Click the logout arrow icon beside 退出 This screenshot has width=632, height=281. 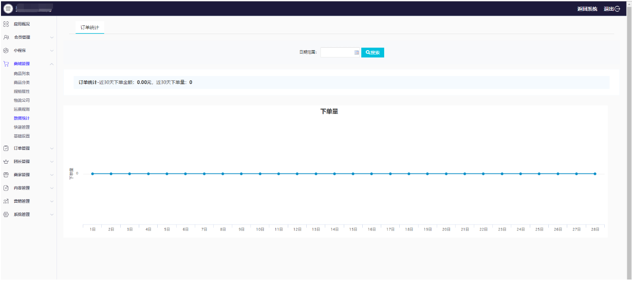[617, 9]
